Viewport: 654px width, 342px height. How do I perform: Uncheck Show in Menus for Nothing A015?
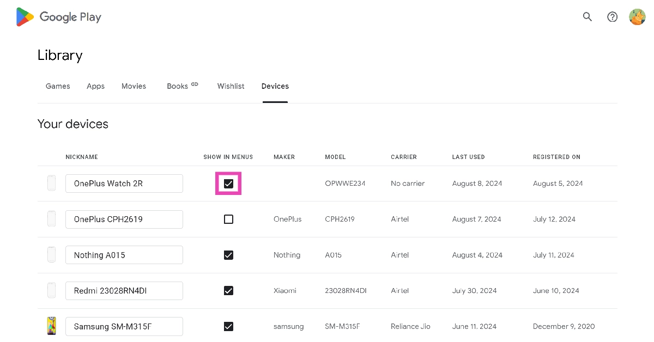pos(228,255)
